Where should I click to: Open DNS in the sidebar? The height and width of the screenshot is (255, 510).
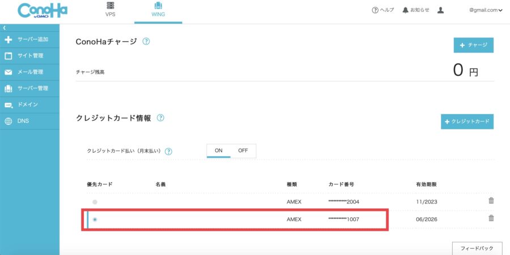29,121
